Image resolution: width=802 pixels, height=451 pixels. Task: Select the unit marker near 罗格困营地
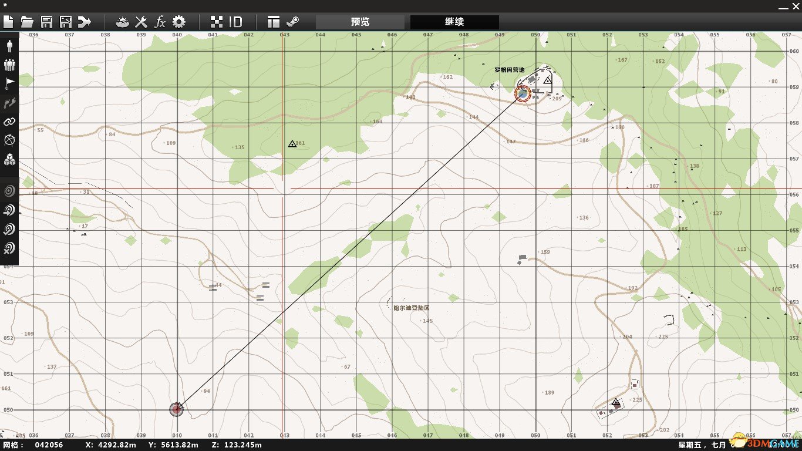[522, 93]
